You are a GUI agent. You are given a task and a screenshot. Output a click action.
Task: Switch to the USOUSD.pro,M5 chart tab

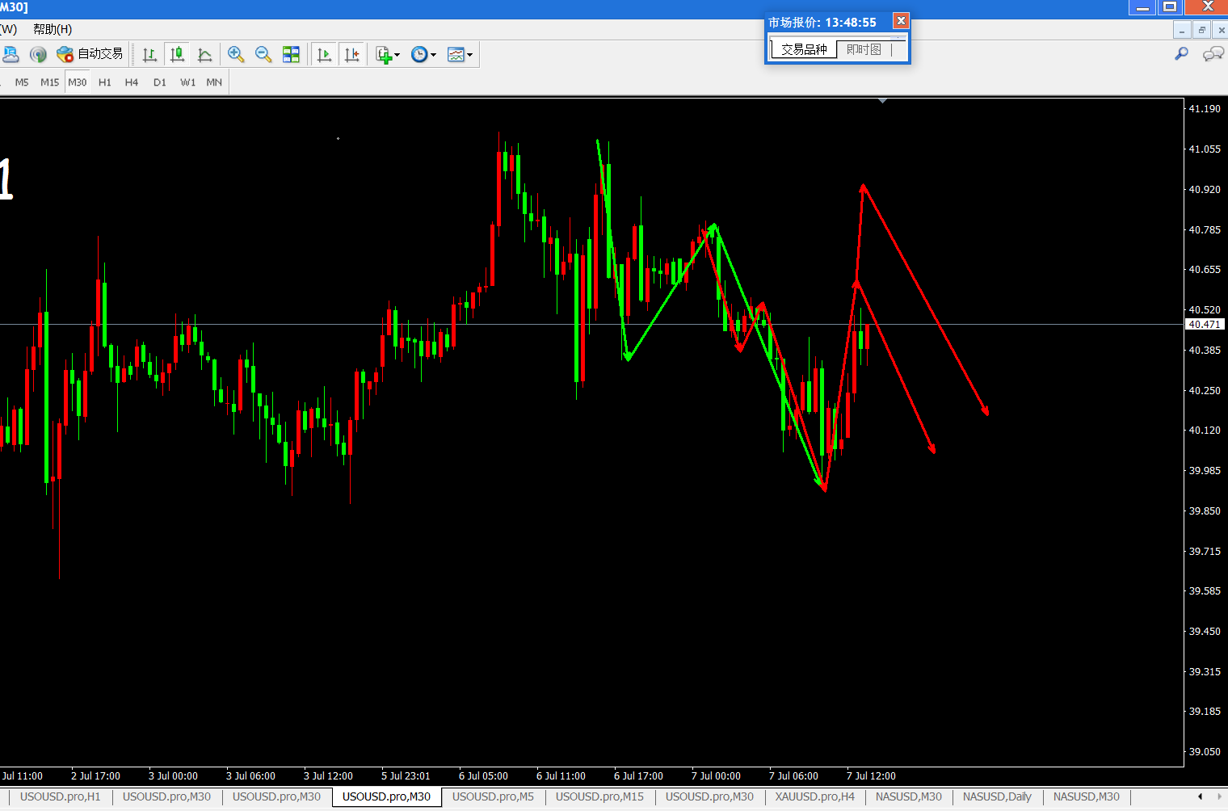click(493, 796)
